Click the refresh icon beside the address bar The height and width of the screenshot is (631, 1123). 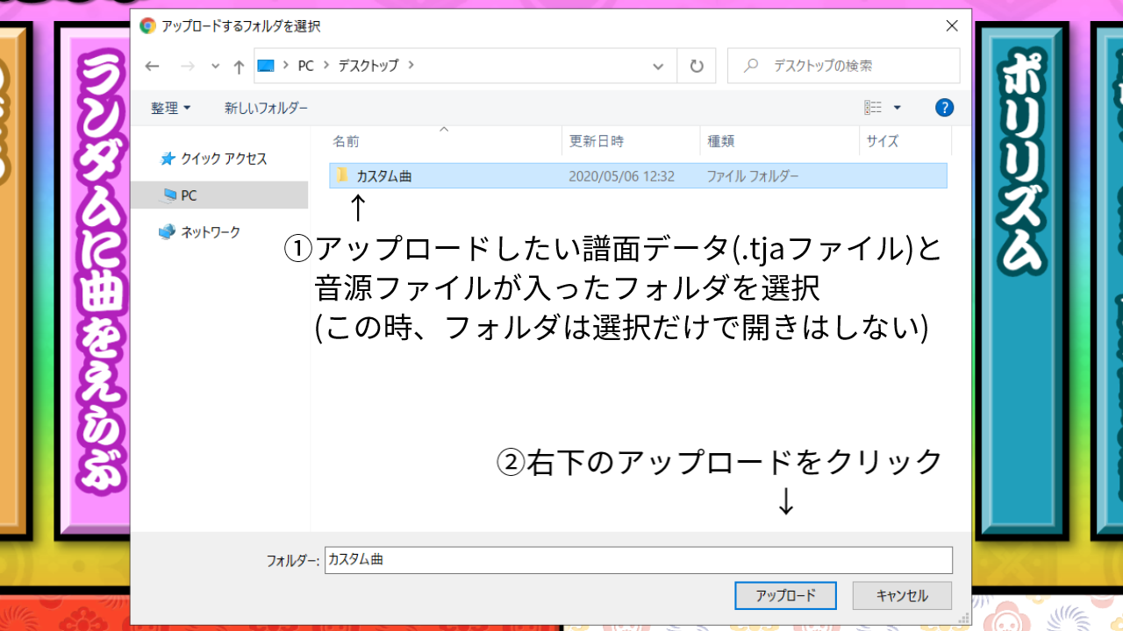point(696,66)
